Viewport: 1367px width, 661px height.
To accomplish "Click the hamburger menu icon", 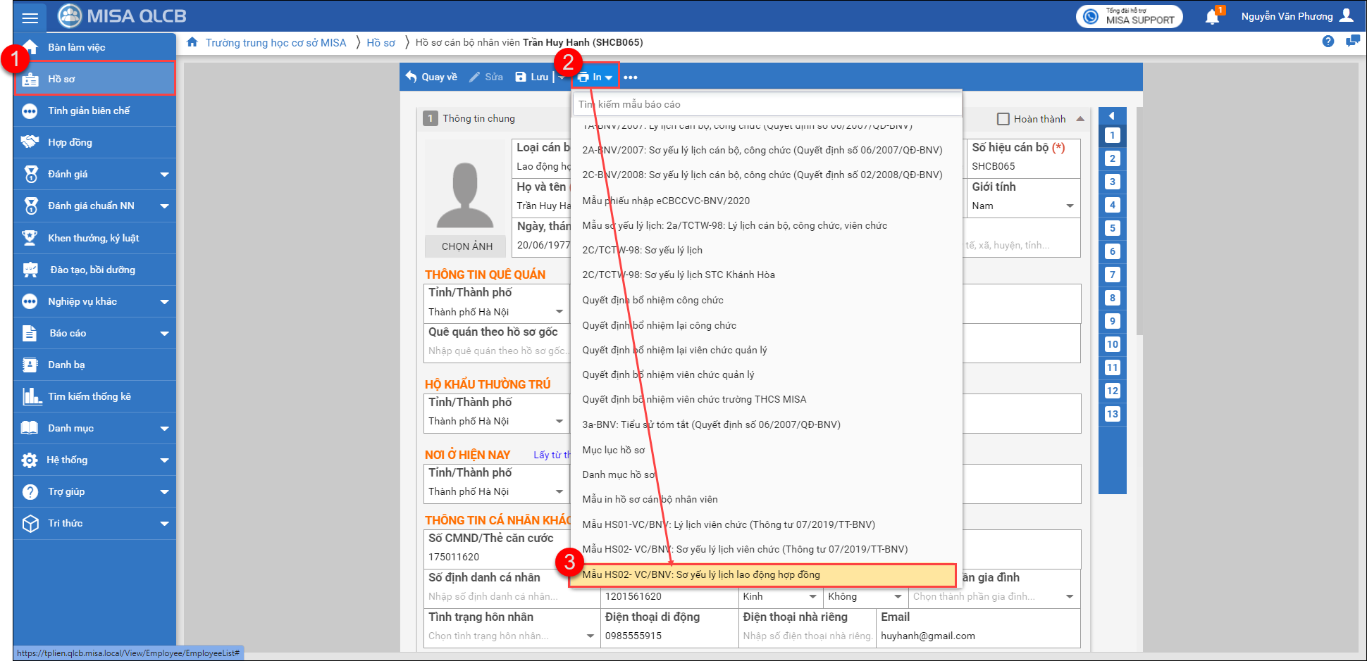I will (x=30, y=18).
